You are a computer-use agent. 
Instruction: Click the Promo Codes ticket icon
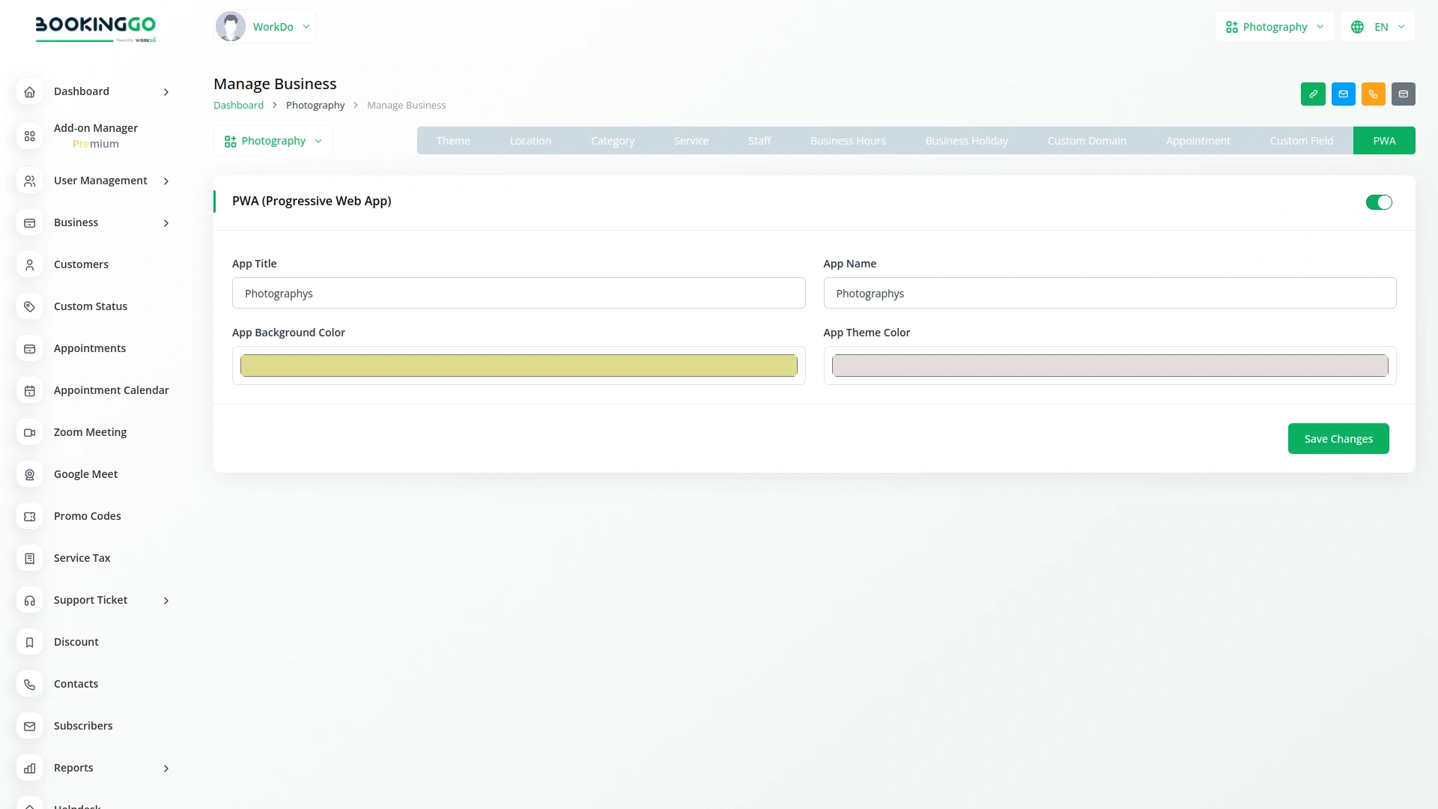tap(29, 516)
